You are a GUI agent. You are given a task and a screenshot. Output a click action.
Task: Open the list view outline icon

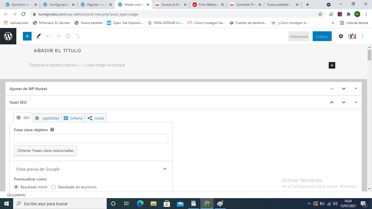point(78,36)
